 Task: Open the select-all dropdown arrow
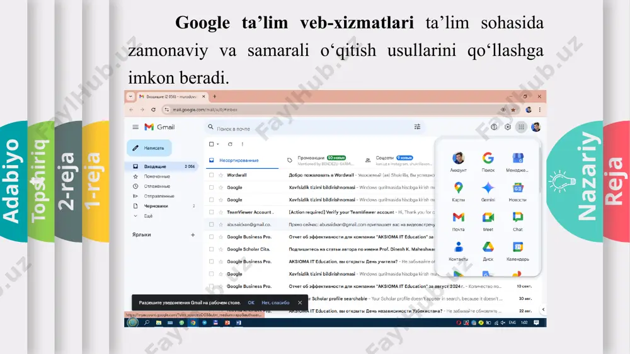coord(218,144)
